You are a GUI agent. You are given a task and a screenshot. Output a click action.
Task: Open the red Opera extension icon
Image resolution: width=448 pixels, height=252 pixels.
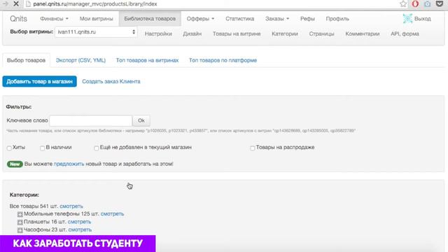point(415,3)
